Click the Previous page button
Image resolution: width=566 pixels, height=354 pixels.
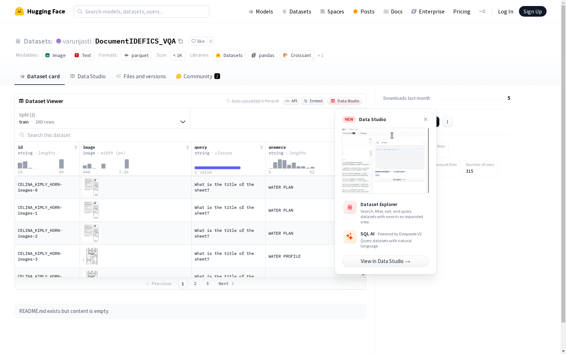tap(159, 284)
